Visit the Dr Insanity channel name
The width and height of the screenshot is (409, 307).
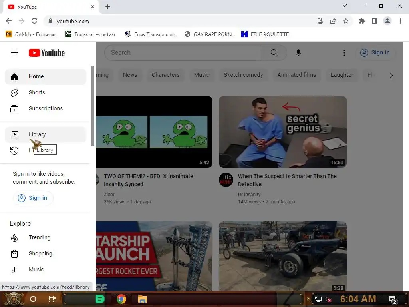[x=249, y=195]
